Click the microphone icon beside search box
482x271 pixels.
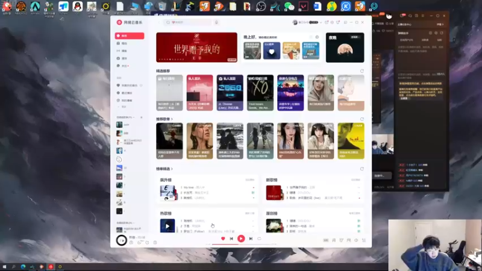(216, 22)
